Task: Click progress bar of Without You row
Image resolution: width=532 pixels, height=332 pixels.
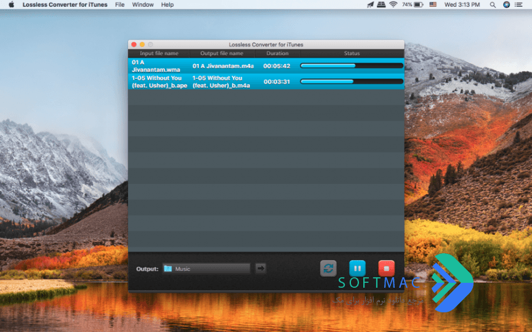Action: (352, 81)
